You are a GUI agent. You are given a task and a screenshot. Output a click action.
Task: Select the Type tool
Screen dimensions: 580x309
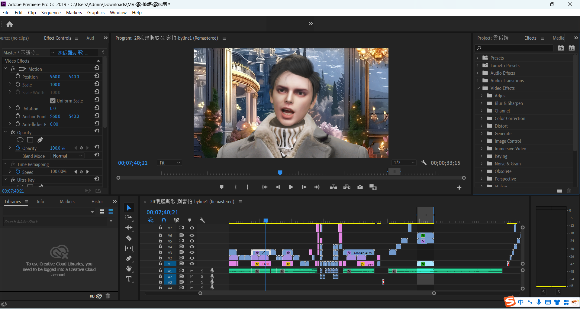[x=129, y=279]
